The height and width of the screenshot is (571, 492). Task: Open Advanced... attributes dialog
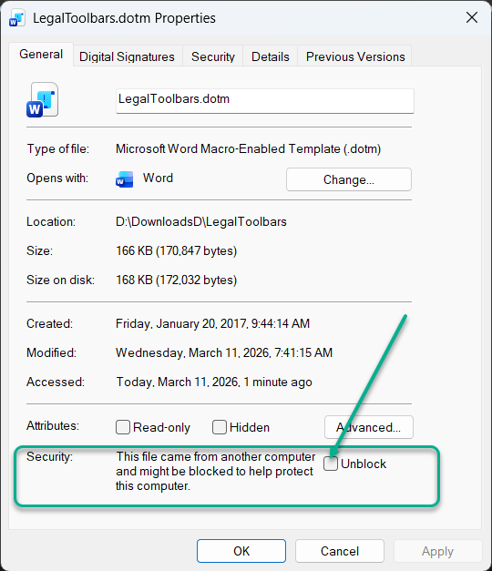click(369, 427)
